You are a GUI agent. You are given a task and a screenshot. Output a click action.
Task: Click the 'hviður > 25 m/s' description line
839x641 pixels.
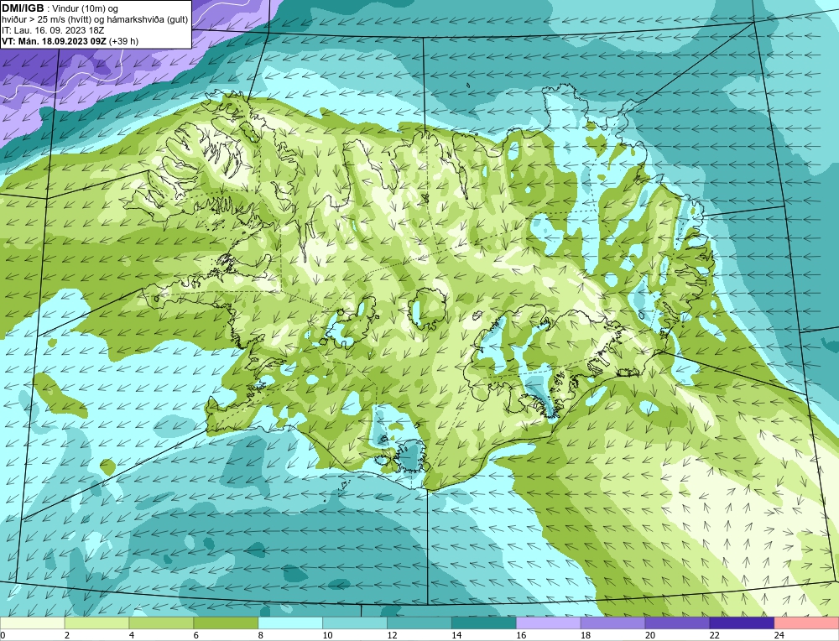(95, 20)
